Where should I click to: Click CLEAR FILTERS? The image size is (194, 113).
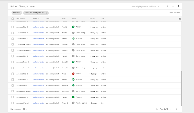(175, 13)
